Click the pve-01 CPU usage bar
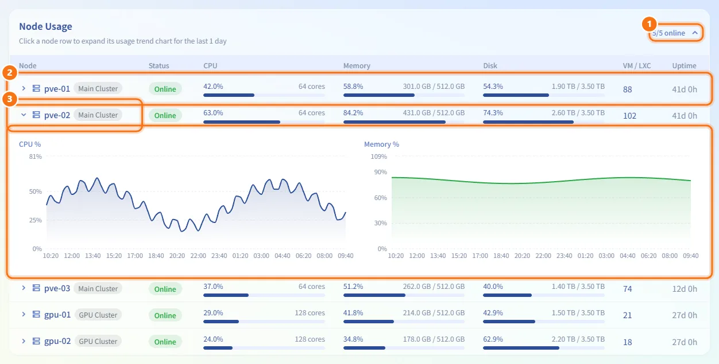 [264, 95]
